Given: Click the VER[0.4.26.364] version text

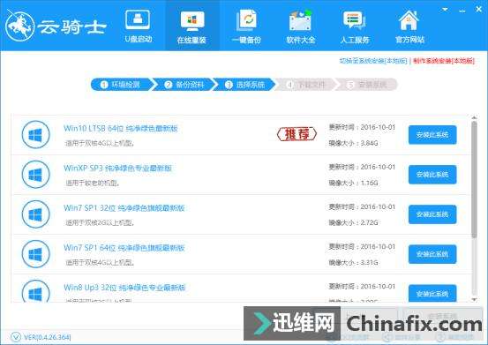Looking at the screenshot, I should point(48,337).
